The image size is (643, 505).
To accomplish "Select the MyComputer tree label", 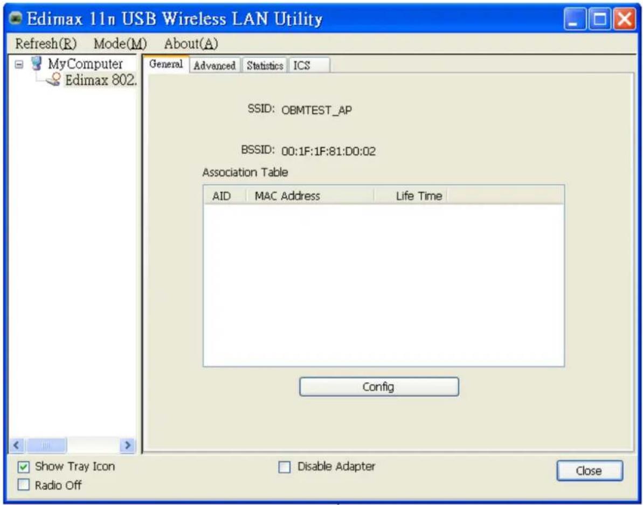I will coord(85,64).
